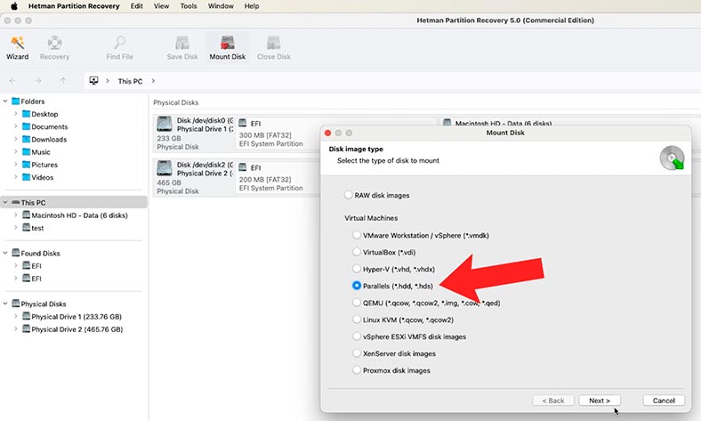
Task: Click the Mount Disk toolbar icon
Action: pyautogui.click(x=227, y=43)
